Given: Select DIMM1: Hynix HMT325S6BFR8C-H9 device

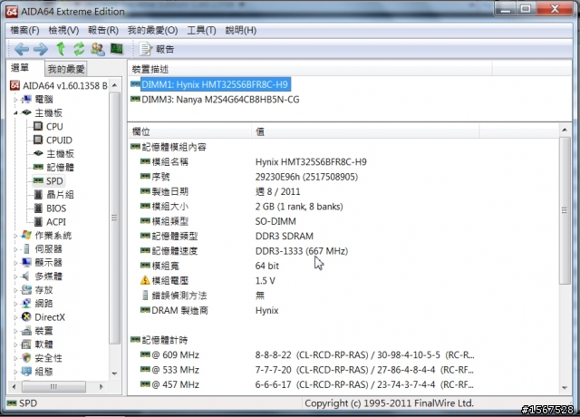Looking at the screenshot, I should (x=215, y=84).
